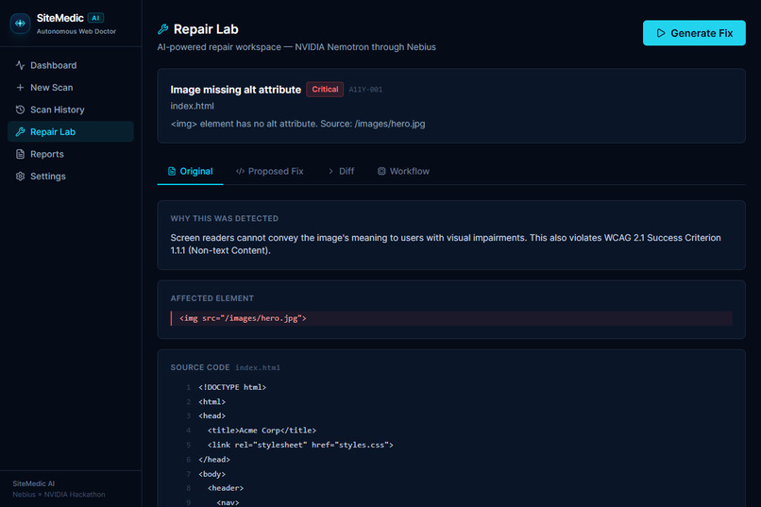Image resolution: width=761 pixels, height=507 pixels.
Task: Click the Scan History clock icon
Action: click(20, 110)
